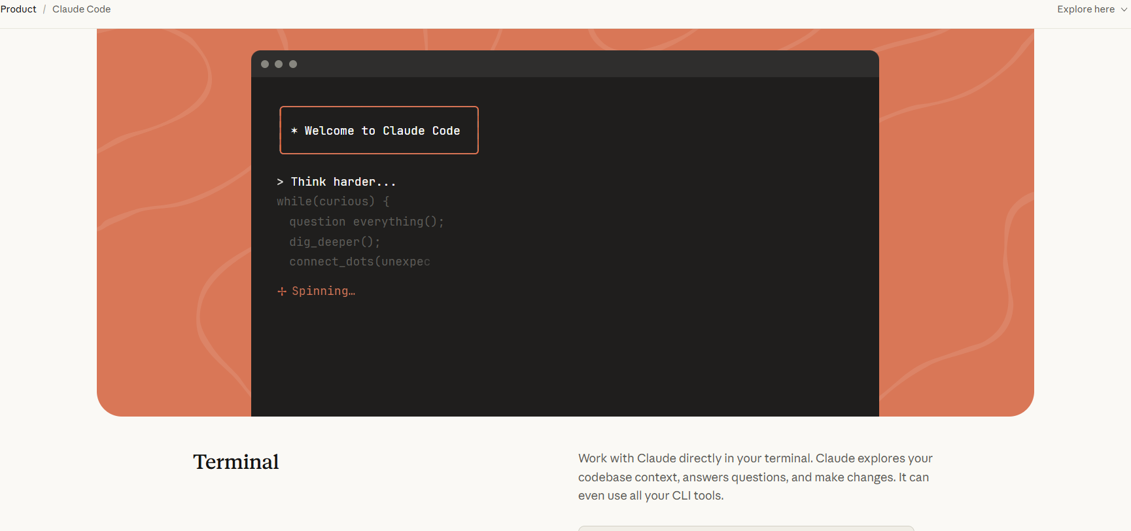Open the Explore here dropdown
Image resolution: width=1131 pixels, height=531 pixels.
(1086, 9)
